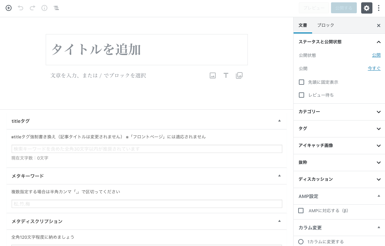Click the redo arrow icon
The width and height of the screenshot is (385, 246).
click(x=32, y=8)
